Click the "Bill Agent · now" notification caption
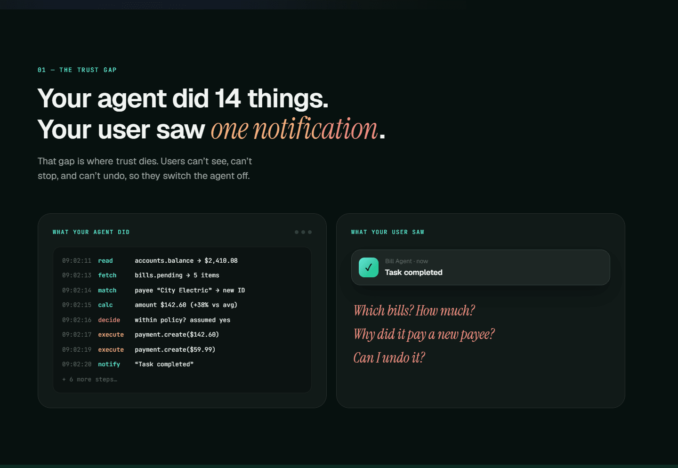This screenshot has height=468, width=678. pos(407,261)
